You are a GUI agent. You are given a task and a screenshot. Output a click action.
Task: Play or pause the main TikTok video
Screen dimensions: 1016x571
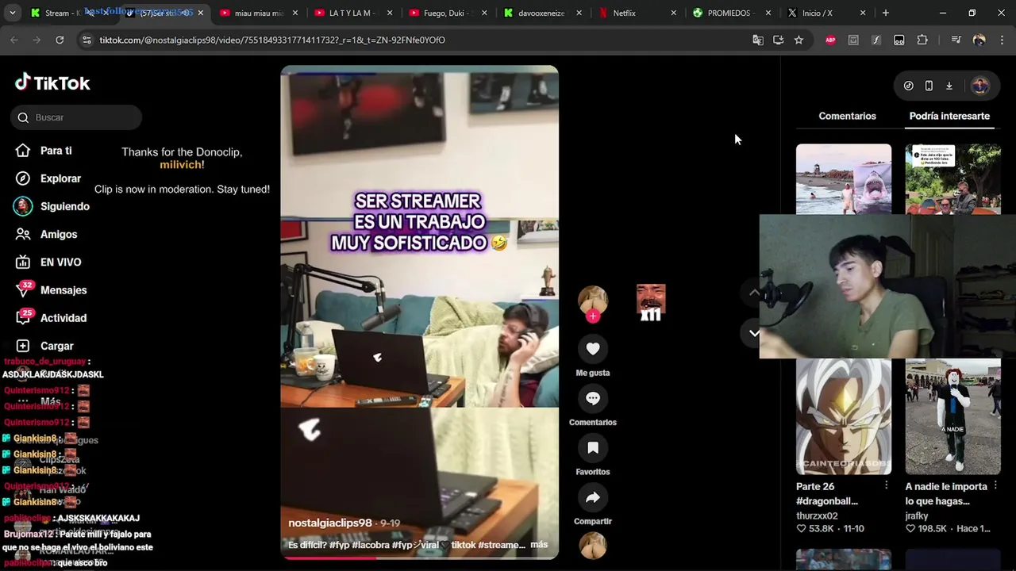[419, 312]
